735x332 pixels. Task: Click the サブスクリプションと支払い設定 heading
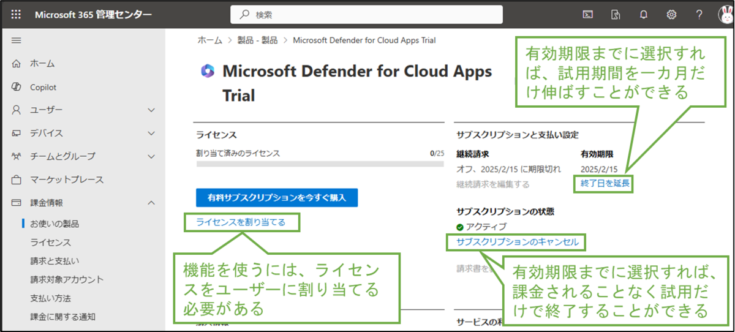pos(518,134)
